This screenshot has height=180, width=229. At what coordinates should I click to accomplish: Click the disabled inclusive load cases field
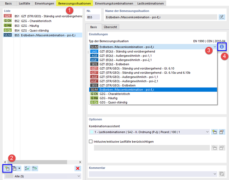tap(152, 148)
